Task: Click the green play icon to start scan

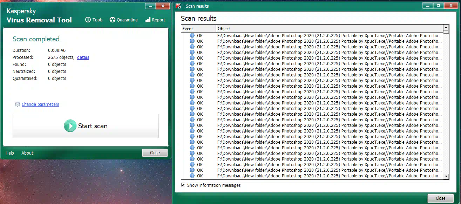Action: coord(70,126)
